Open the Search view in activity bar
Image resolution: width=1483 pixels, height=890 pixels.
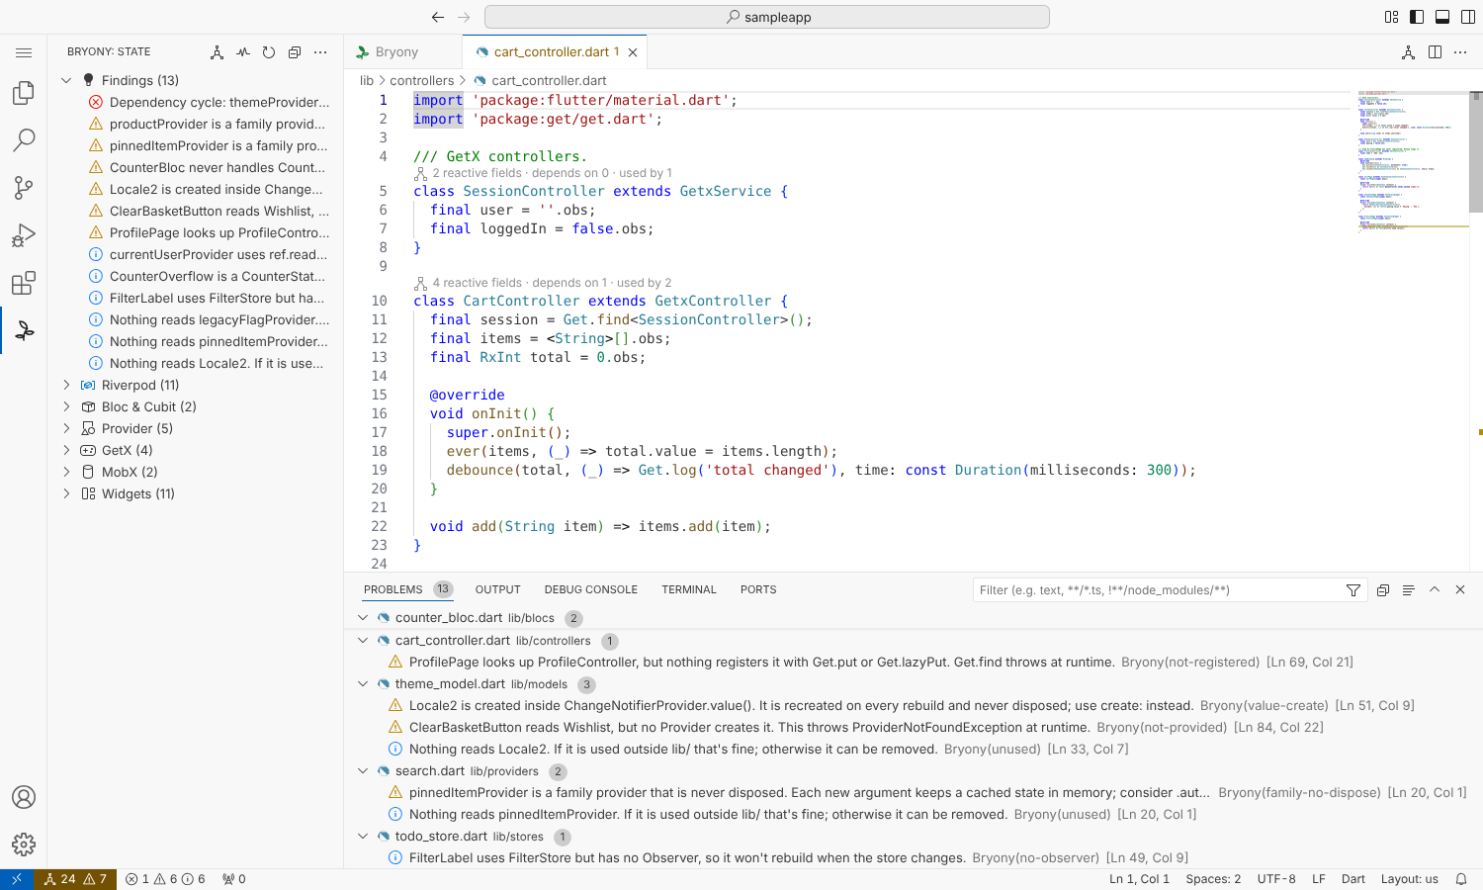pyautogui.click(x=24, y=140)
